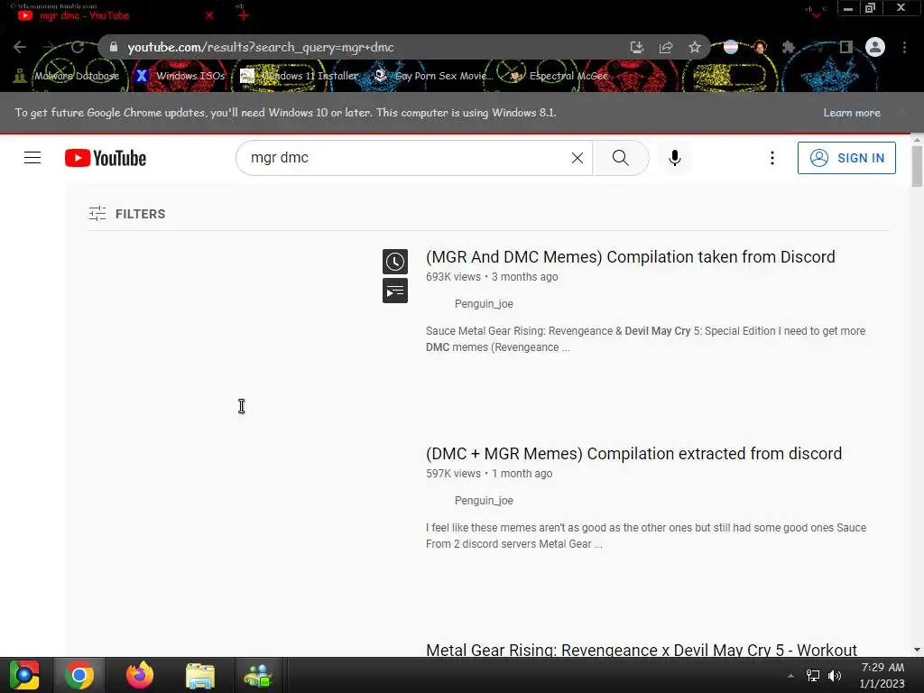Click the SIGN IN button

pos(846,158)
